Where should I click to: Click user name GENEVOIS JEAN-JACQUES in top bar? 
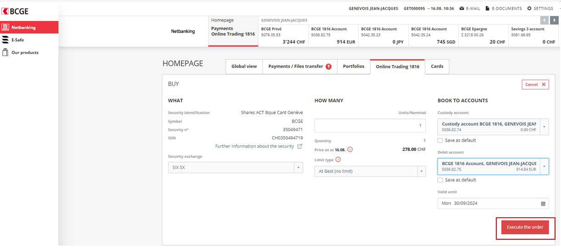373,8
